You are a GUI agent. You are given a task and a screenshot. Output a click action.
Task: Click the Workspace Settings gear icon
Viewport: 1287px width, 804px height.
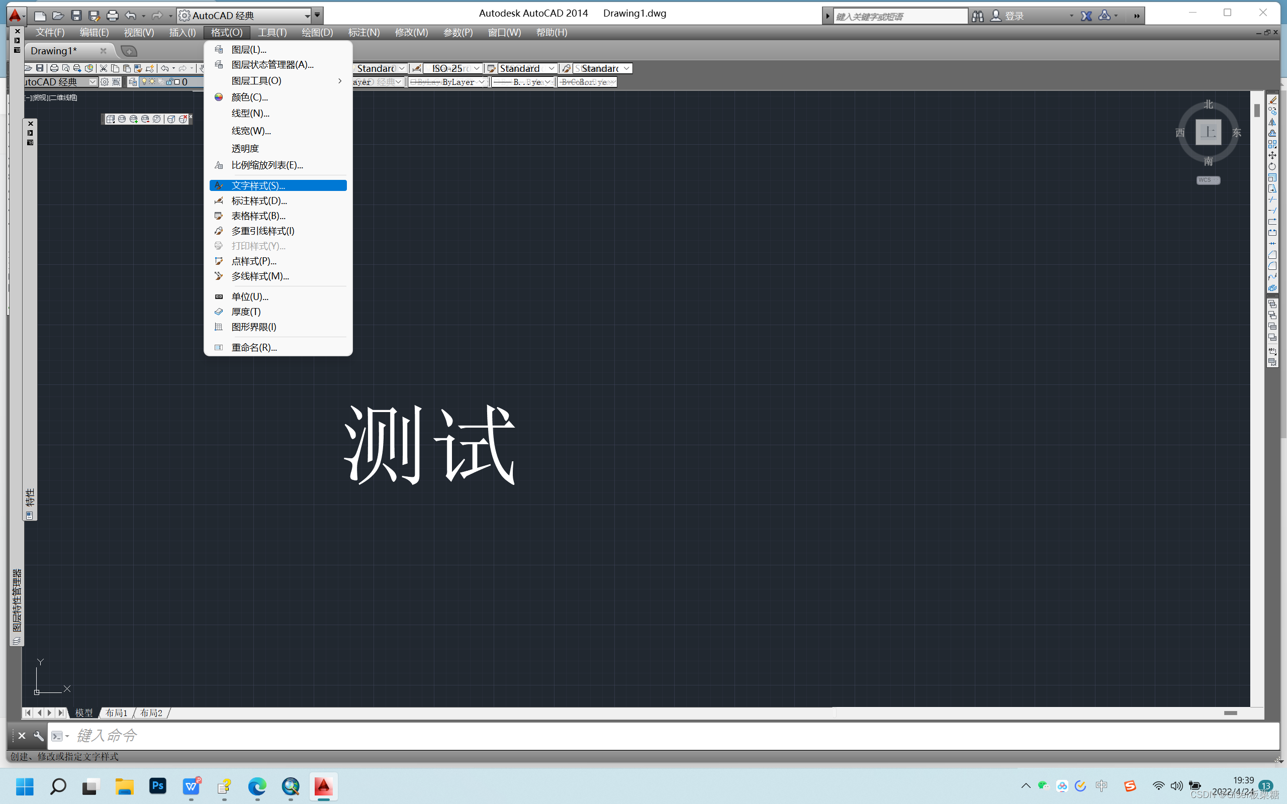pos(105,82)
